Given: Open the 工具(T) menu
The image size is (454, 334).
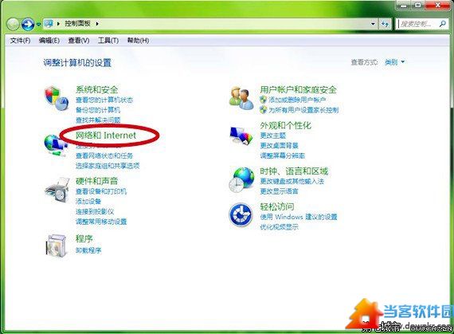Looking at the screenshot, I should (108, 41).
